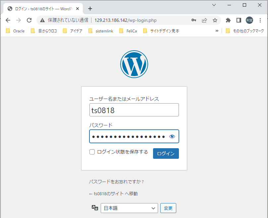Viewport: 268px width, 218px height.
Task: Click the not-secure warning triangle icon
Action: click(42, 20)
